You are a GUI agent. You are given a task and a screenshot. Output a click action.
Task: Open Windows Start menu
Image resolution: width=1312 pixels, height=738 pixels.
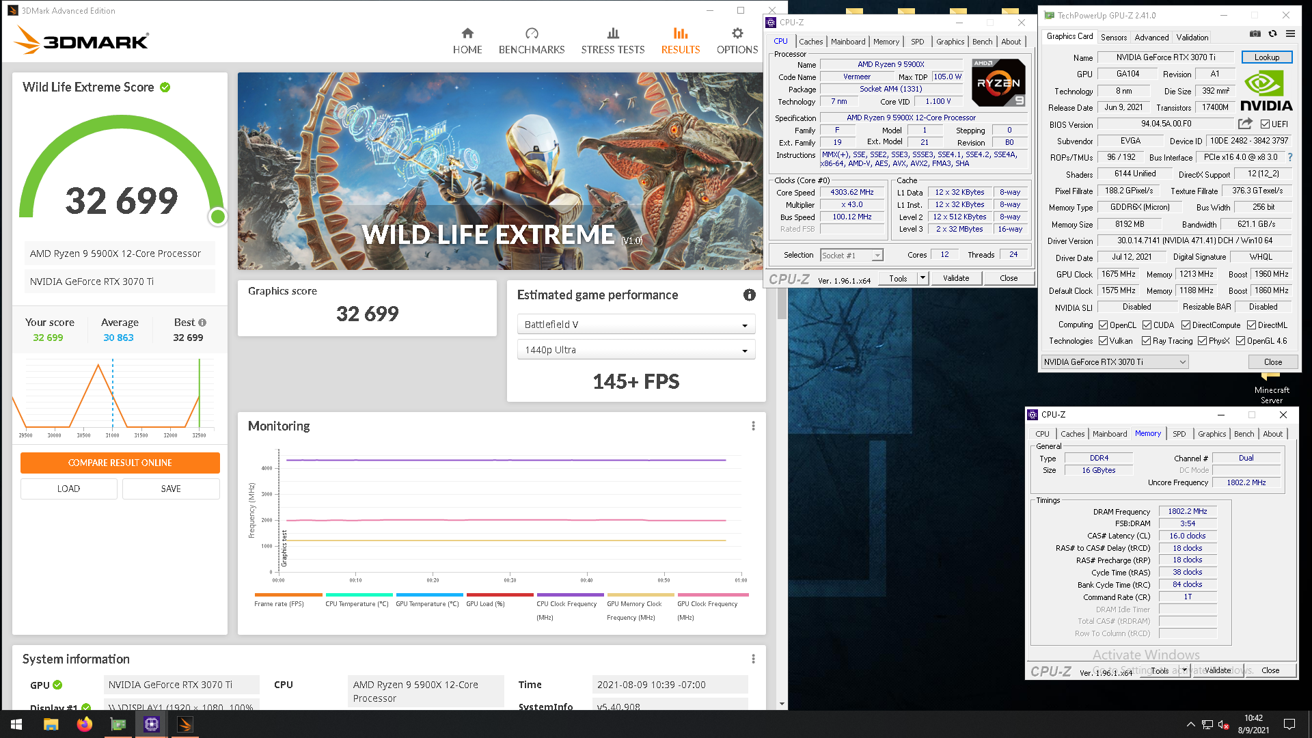pyautogui.click(x=16, y=724)
